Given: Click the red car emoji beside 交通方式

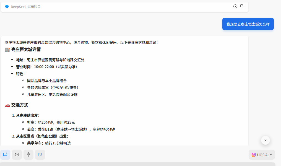Looking at the screenshot, I should coord(7,105).
